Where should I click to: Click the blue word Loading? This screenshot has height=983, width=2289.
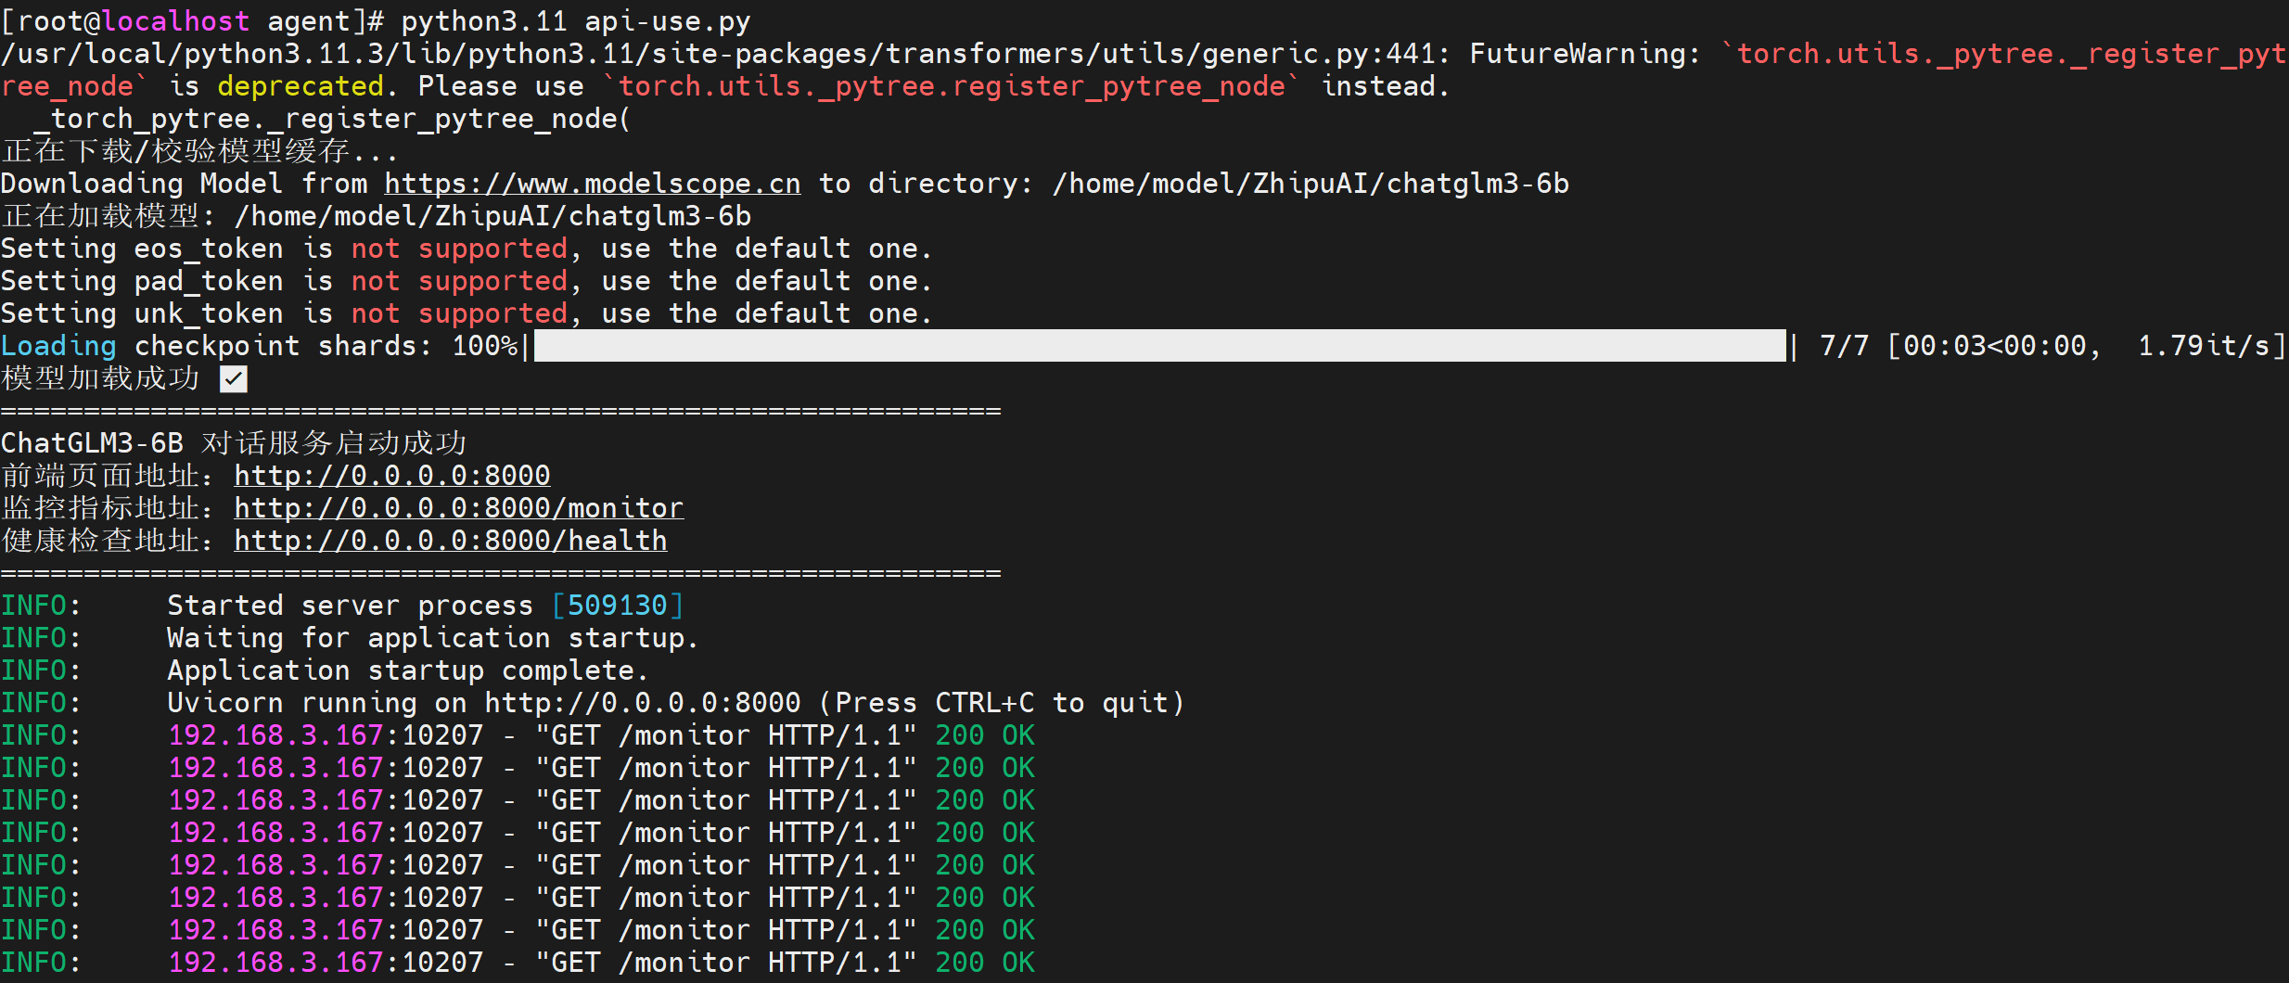coord(58,346)
